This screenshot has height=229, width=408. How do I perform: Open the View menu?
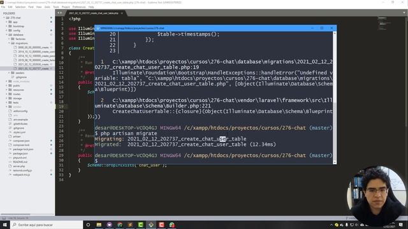coord(39,7)
